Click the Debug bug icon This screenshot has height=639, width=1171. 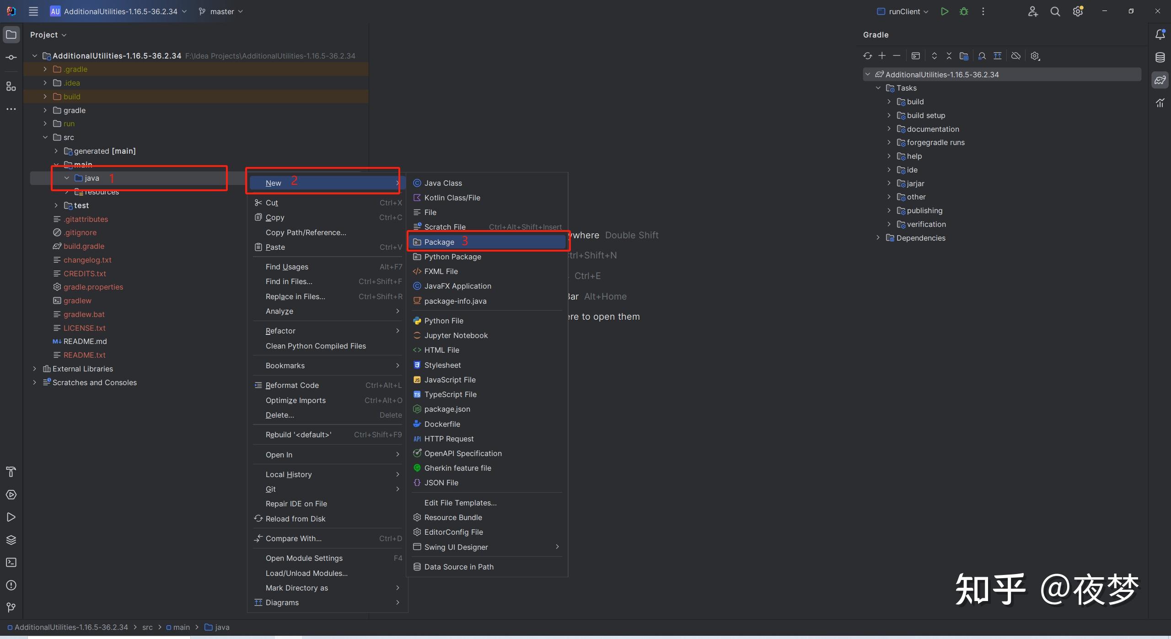(x=964, y=11)
